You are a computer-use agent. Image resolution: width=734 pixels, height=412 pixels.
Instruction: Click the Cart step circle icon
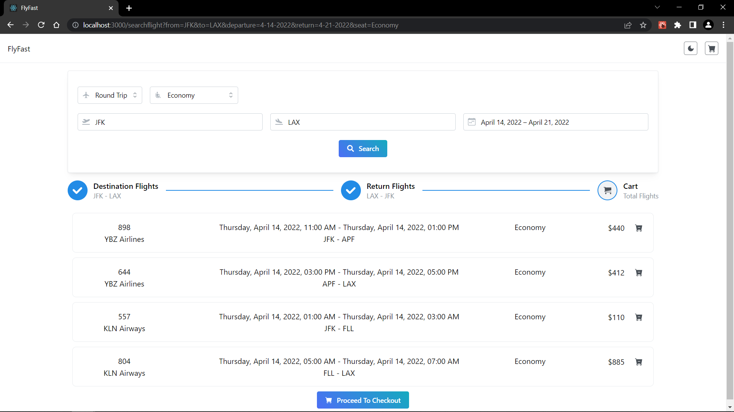pyautogui.click(x=607, y=190)
